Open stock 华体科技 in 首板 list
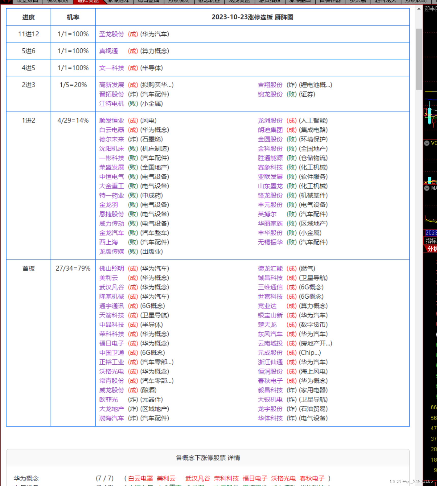This screenshot has width=437, height=486. click(x=270, y=418)
